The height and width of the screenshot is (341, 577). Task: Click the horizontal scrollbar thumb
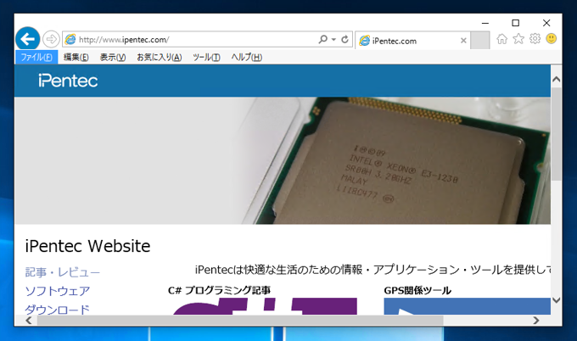[x=240, y=321]
